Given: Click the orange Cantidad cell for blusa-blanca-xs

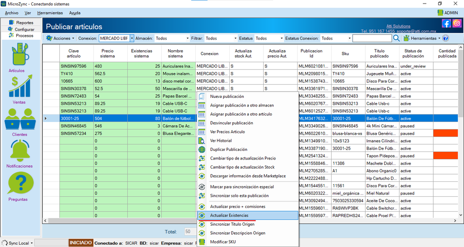Looking at the screenshot, I should pyautogui.click(x=446, y=133).
